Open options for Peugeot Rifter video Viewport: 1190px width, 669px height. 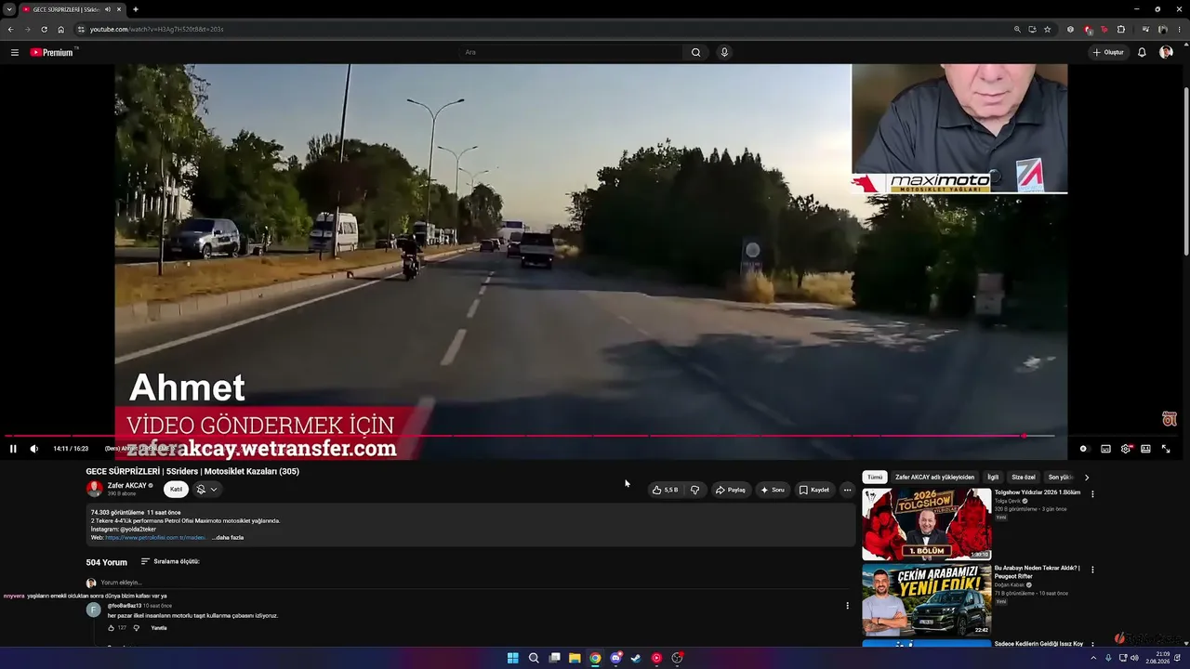[1092, 569]
